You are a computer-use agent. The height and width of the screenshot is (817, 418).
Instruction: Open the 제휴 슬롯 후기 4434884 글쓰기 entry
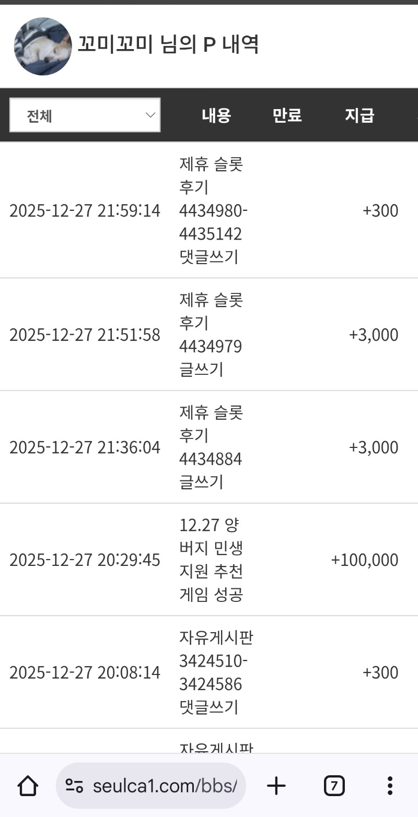click(211, 447)
